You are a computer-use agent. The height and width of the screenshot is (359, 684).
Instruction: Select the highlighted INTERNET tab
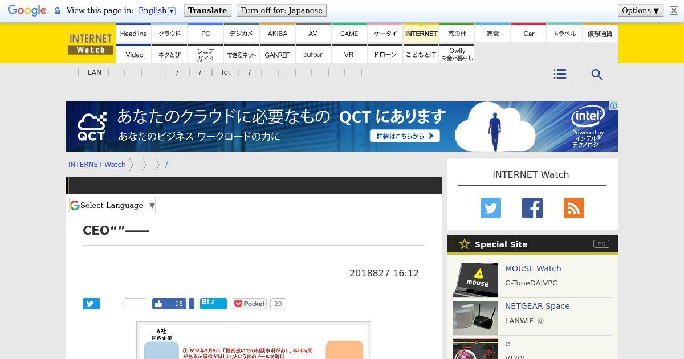421,33
